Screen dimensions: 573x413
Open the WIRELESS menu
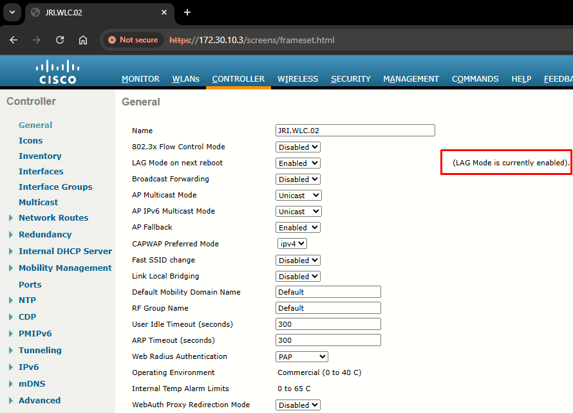tap(298, 79)
